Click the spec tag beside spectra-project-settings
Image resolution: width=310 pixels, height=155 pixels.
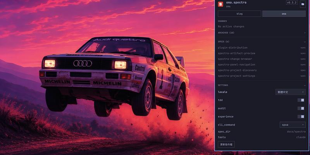click(303, 76)
